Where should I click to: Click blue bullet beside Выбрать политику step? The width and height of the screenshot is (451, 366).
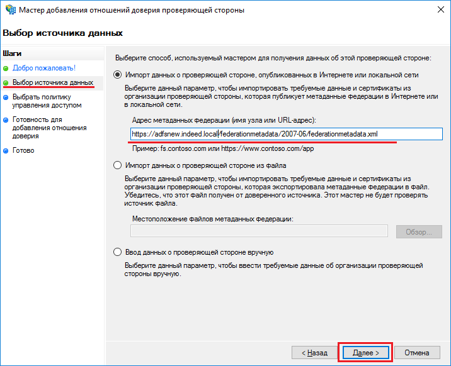click(x=6, y=97)
